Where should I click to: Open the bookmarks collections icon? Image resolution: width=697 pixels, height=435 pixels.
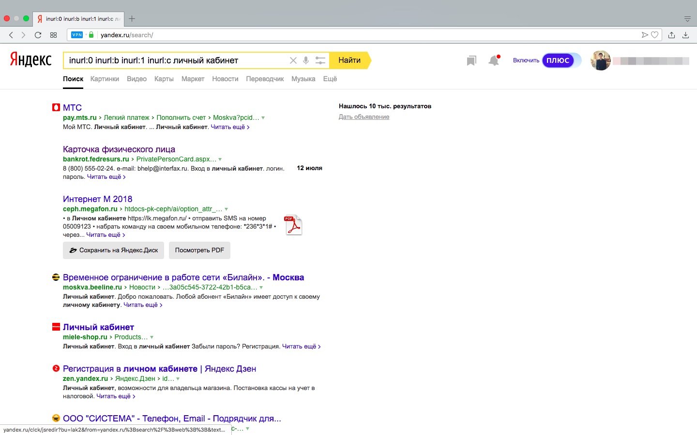471,60
